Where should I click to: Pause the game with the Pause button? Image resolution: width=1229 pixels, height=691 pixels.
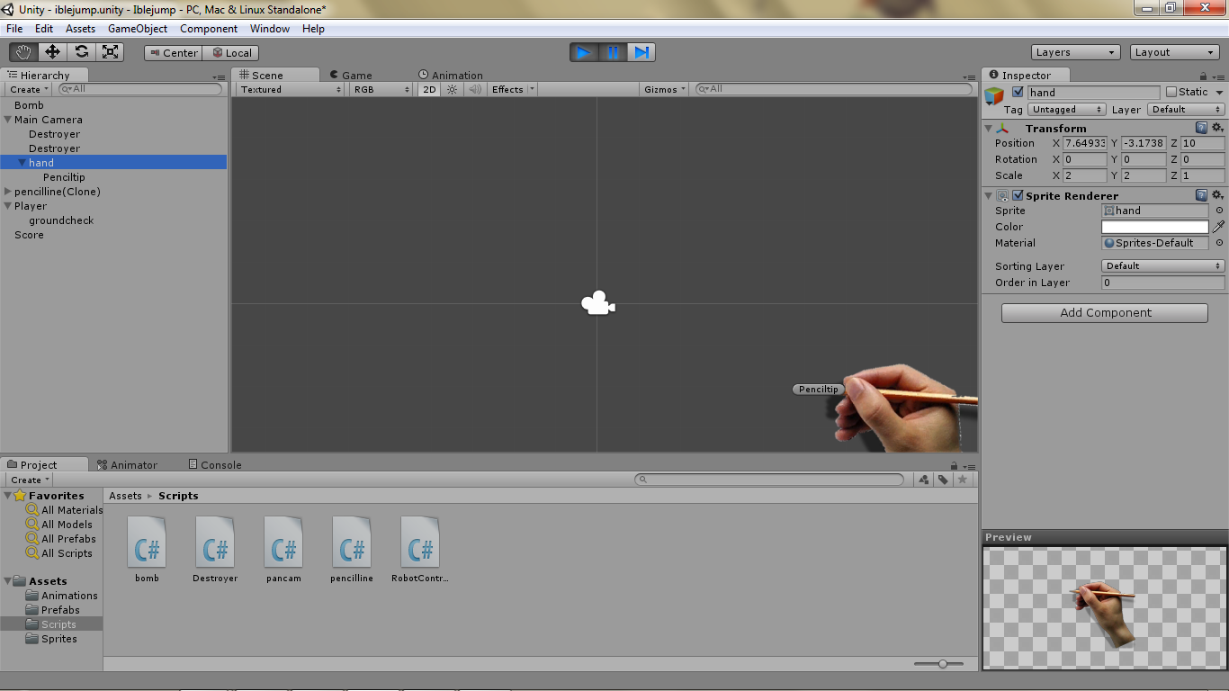pos(613,52)
